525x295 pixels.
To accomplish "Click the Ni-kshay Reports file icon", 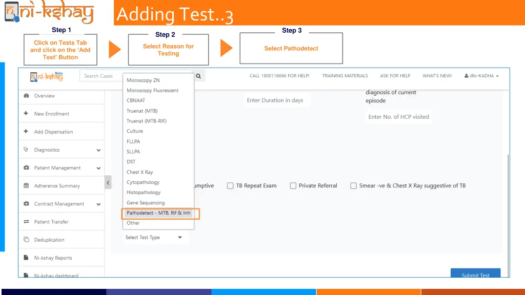I will tap(26, 258).
